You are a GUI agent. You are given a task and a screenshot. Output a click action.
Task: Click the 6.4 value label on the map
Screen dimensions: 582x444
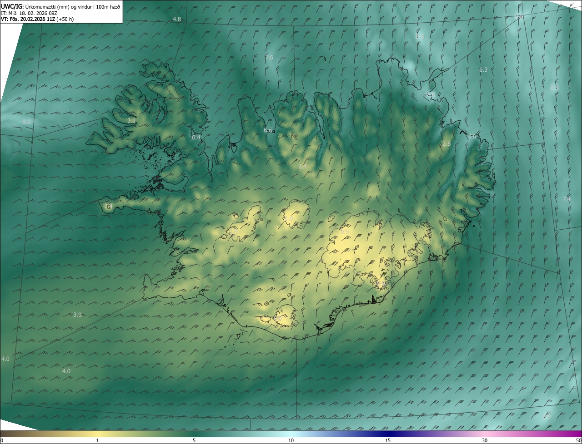click(x=196, y=137)
